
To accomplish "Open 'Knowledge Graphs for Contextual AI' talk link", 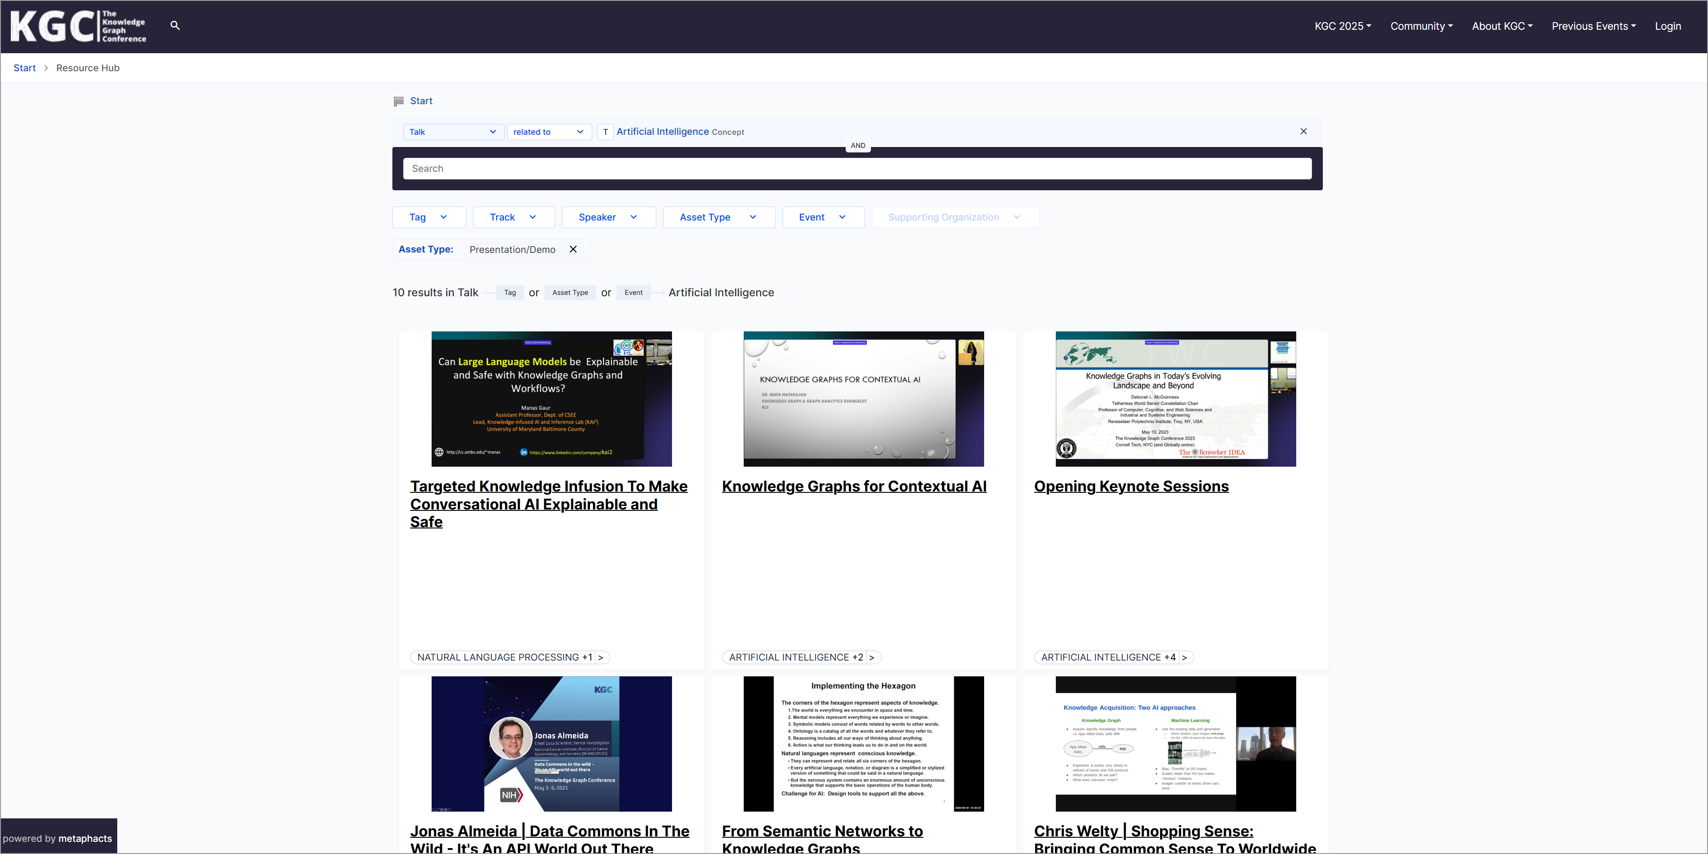I will (854, 486).
